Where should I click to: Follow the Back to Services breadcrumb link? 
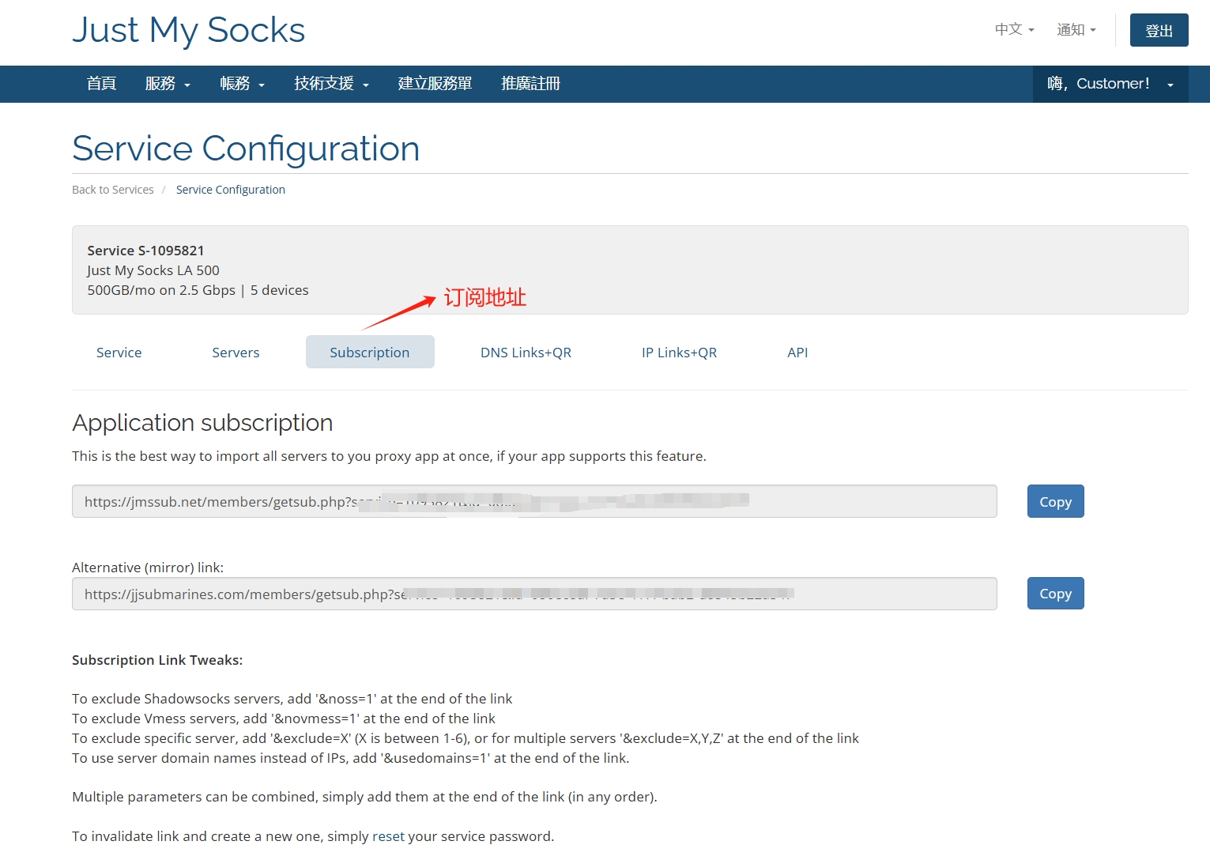[112, 189]
